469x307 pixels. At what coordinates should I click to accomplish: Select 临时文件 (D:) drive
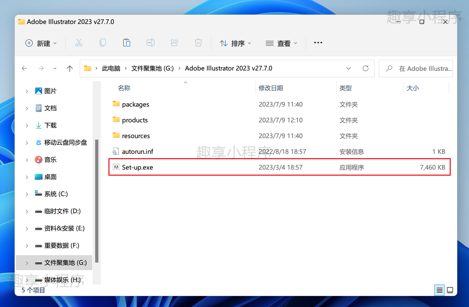point(62,211)
